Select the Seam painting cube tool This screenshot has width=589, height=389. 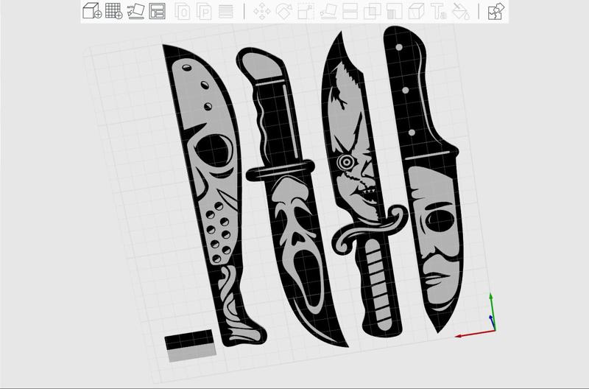pos(416,11)
